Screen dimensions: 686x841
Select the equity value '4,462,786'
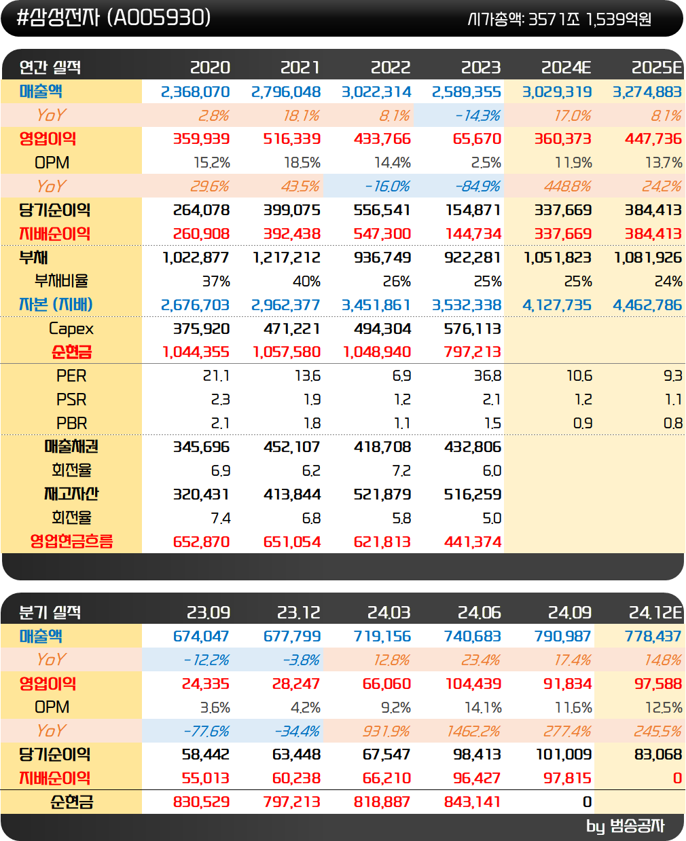(647, 305)
